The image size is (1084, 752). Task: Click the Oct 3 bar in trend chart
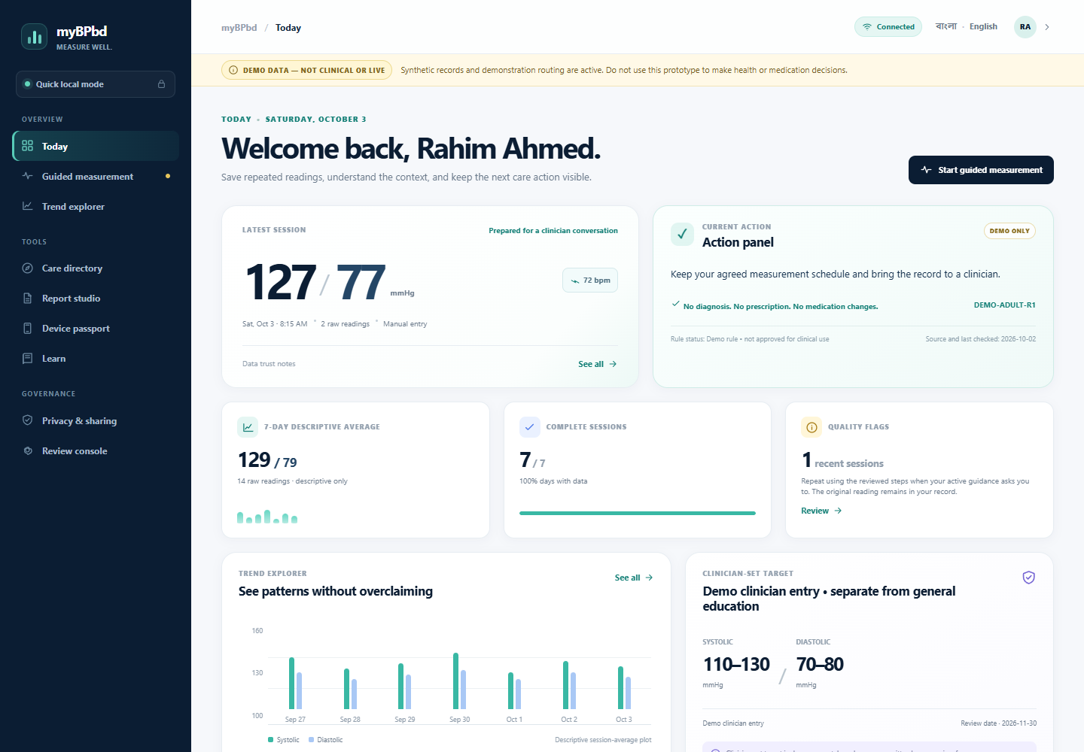pyautogui.click(x=624, y=687)
